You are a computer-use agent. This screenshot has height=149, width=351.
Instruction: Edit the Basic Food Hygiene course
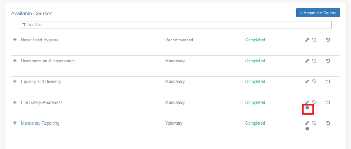307,40
